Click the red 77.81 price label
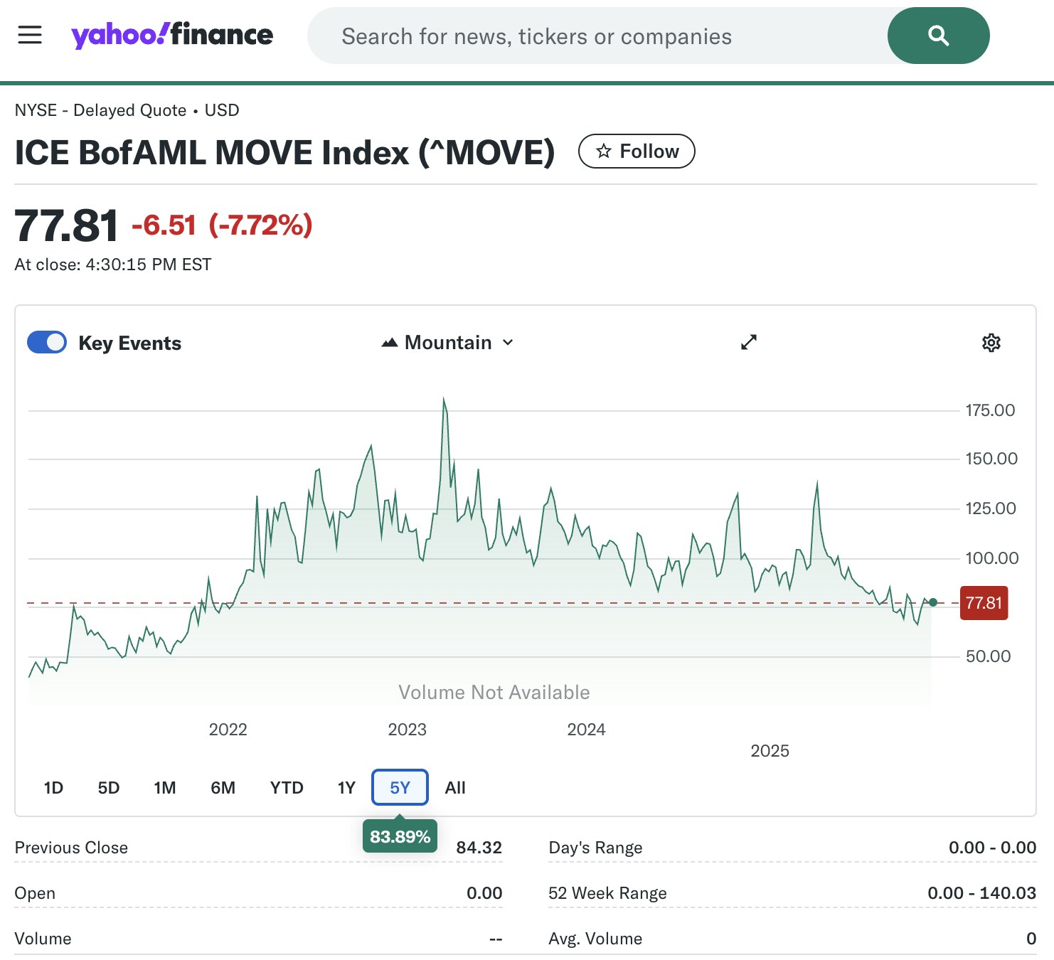 tap(984, 603)
